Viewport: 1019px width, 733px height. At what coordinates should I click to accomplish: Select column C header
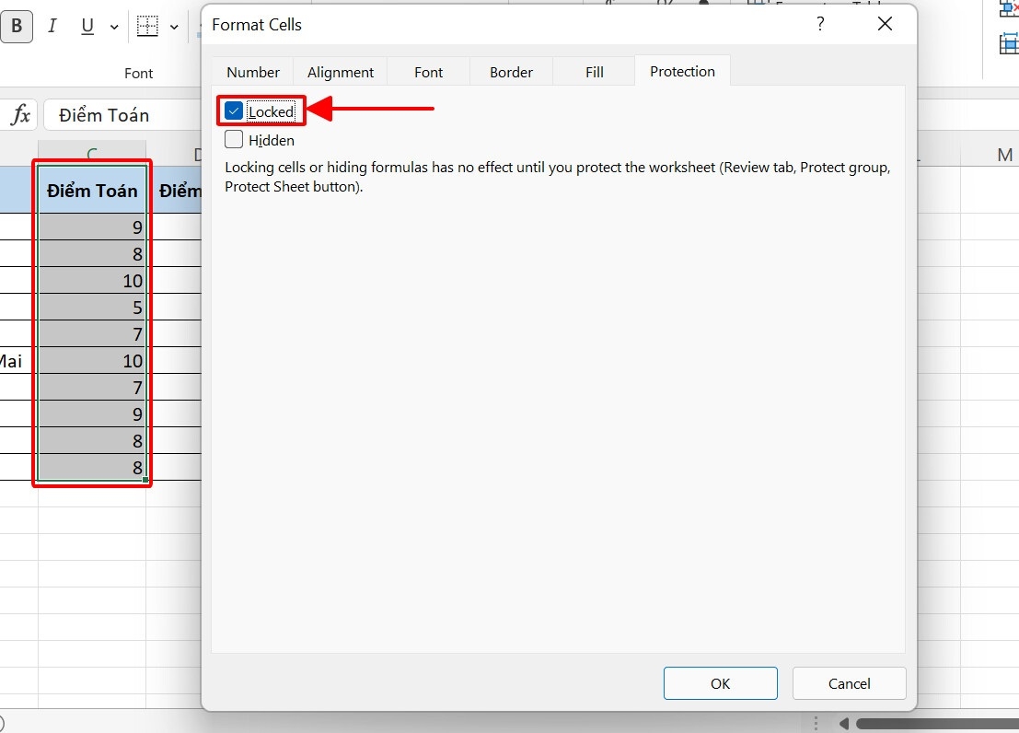[x=92, y=154]
